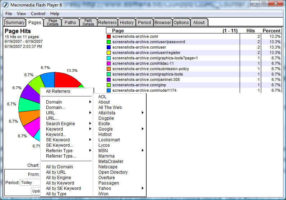Expand Google submenu arrow
Screen dimensions: 286x200
pos(143,129)
